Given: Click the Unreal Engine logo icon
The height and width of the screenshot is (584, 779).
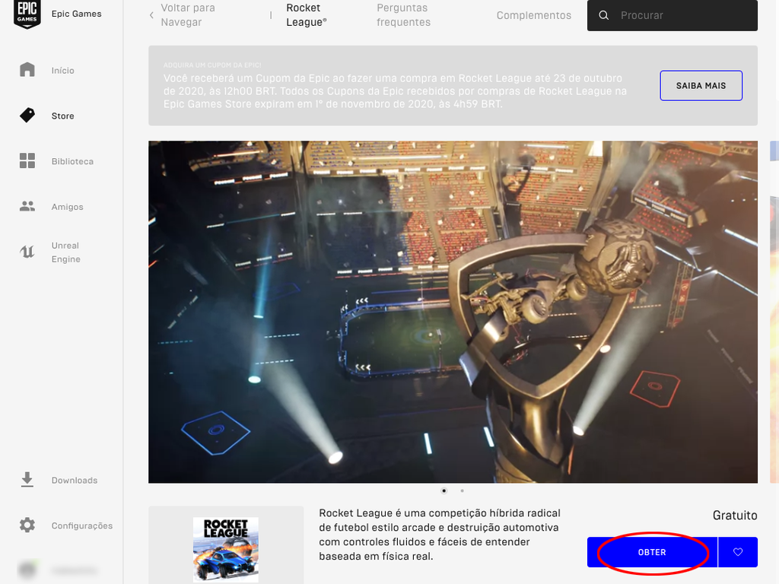Looking at the screenshot, I should [27, 252].
